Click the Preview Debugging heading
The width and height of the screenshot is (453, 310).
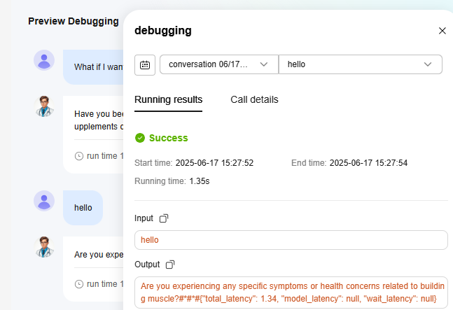tap(74, 21)
